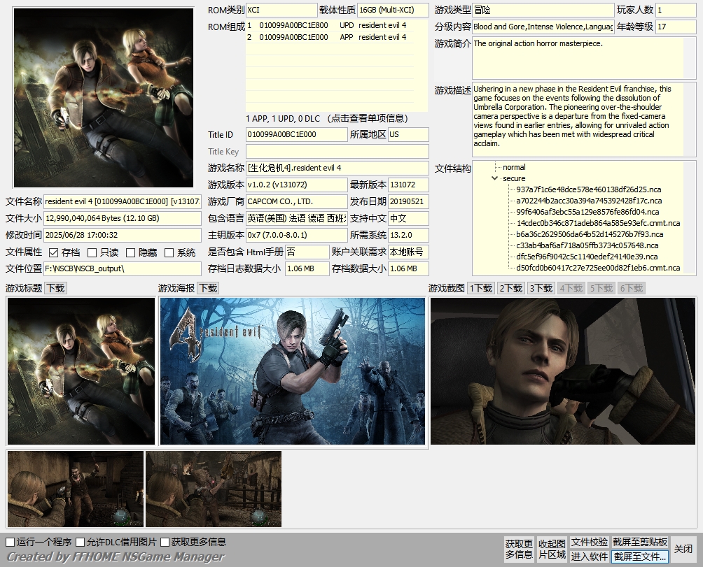Toggle the 存档 file attribute checkbox
Viewport: 703px width, 567px height.
[53, 253]
